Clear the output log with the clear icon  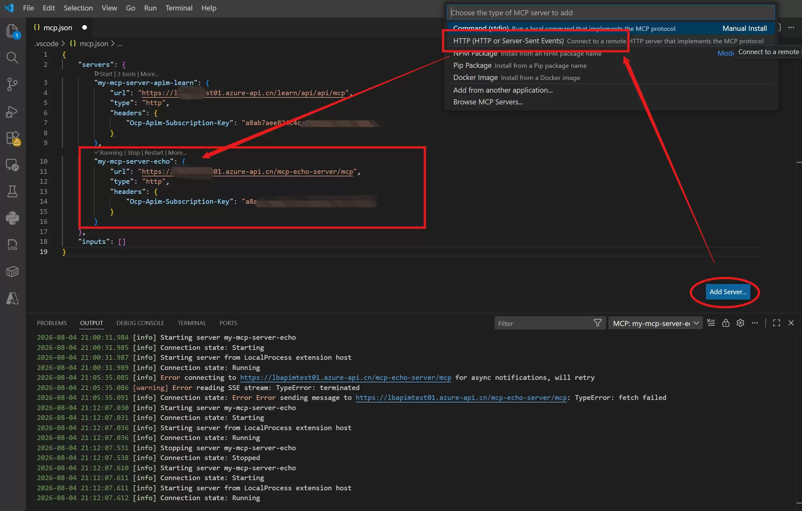(711, 323)
